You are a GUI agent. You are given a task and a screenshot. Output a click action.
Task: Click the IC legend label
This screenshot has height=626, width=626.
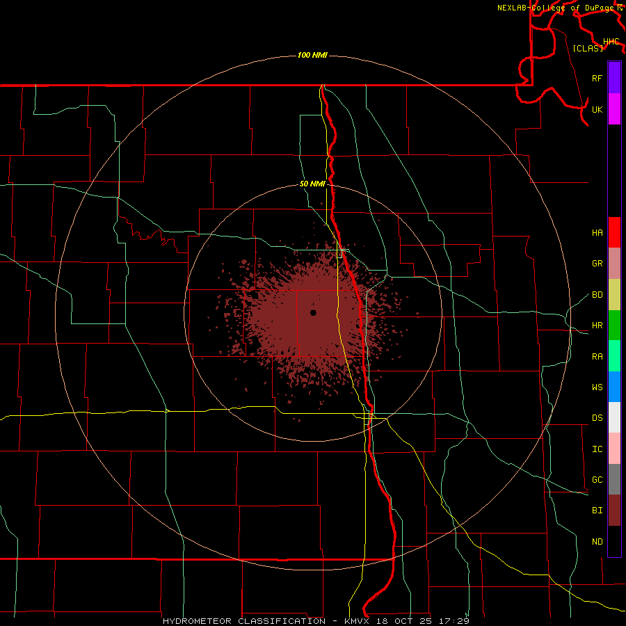click(597, 449)
